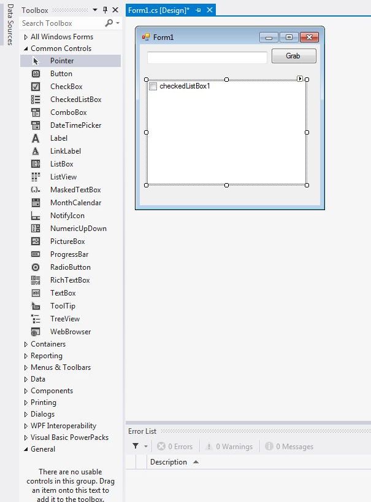Viewport: 371px width, 502px height.
Task: Expand the Printing group
Action: [26, 402]
